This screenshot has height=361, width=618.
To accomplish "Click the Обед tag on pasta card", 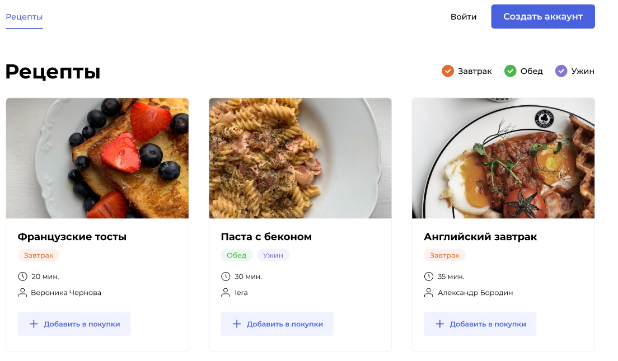I will [237, 255].
